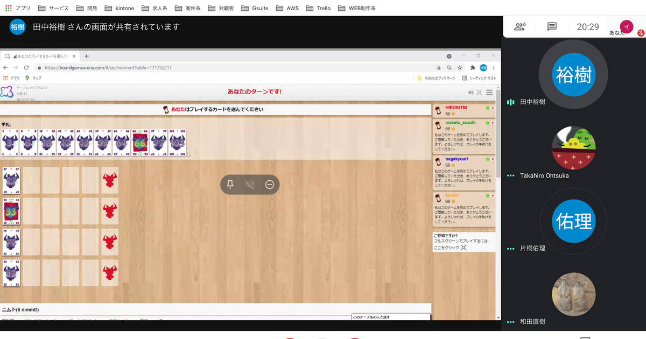Viewport: 646px width, 339px height.
Task: Open the meeting chat panel
Action: [552, 26]
